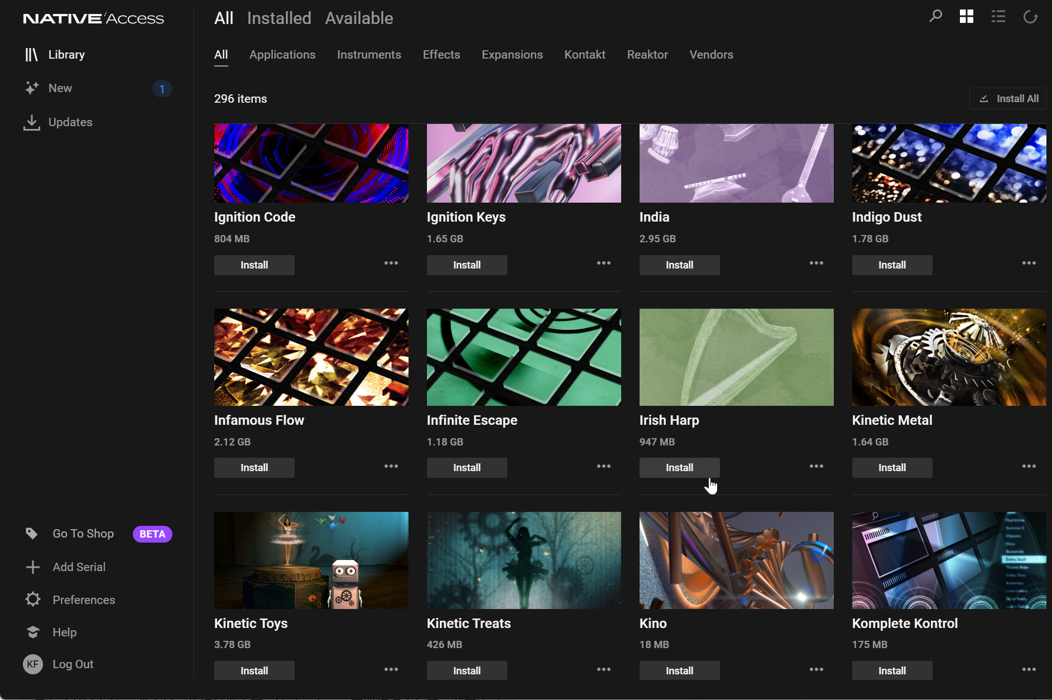Open more options for Ignition Keys
The image size is (1052, 700).
click(604, 263)
